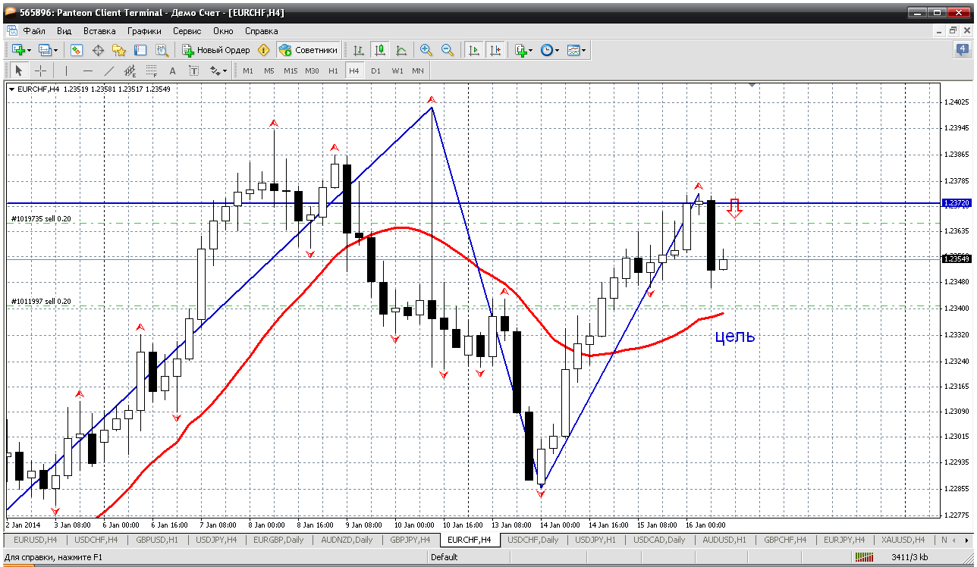
Task: Click the chart menu triangle beside EURCHF,H4
Action: point(11,89)
